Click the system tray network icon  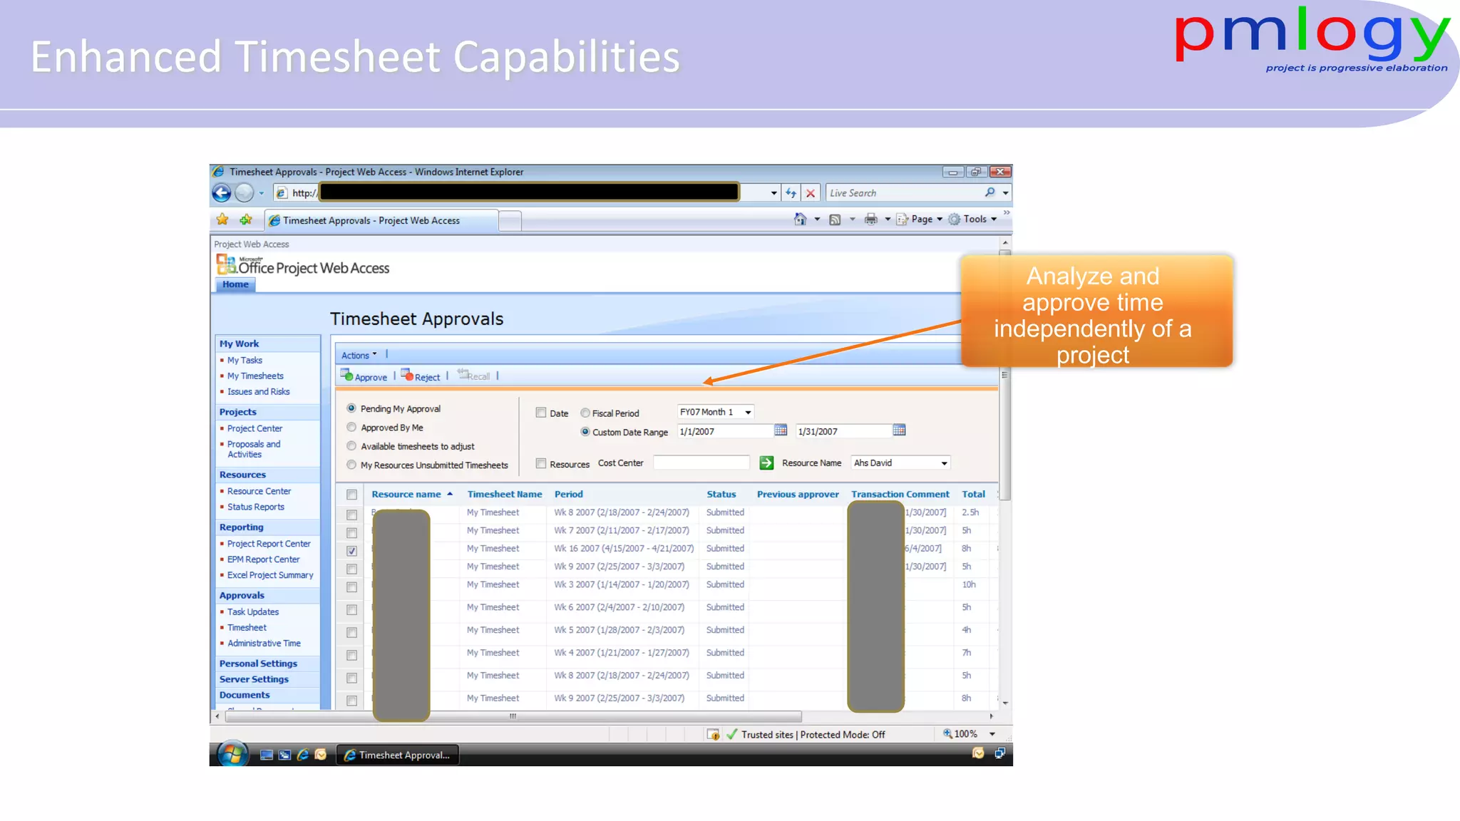999,753
